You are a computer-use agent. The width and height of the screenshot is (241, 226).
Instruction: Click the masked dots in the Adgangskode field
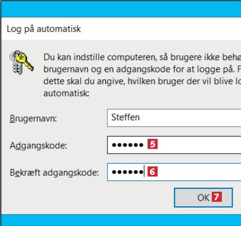pyautogui.click(x=128, y=145)
